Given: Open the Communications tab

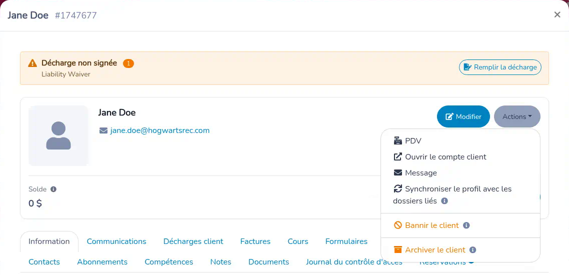Looking at the screenshot, I should tap(116, 241).
